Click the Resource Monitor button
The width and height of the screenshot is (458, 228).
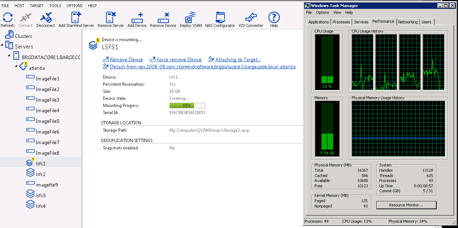[x=406, y=205]
